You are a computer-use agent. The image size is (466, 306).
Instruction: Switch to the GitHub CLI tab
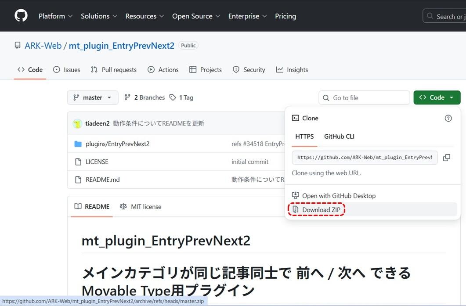click(339, 136)
